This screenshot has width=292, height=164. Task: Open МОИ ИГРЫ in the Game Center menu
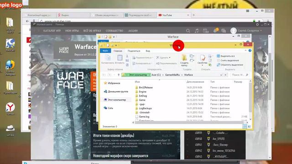(x=72, y=31)
